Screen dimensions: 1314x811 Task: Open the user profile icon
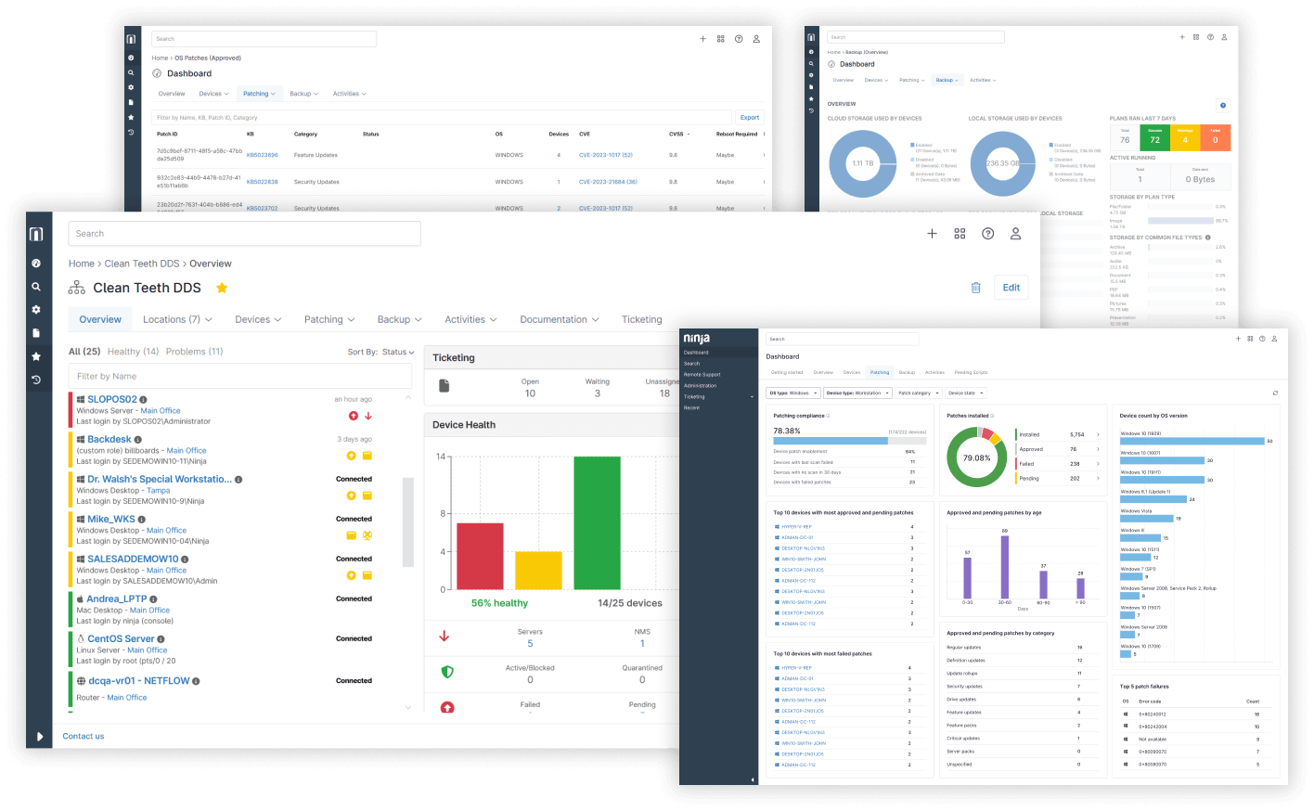point(1015,234)
